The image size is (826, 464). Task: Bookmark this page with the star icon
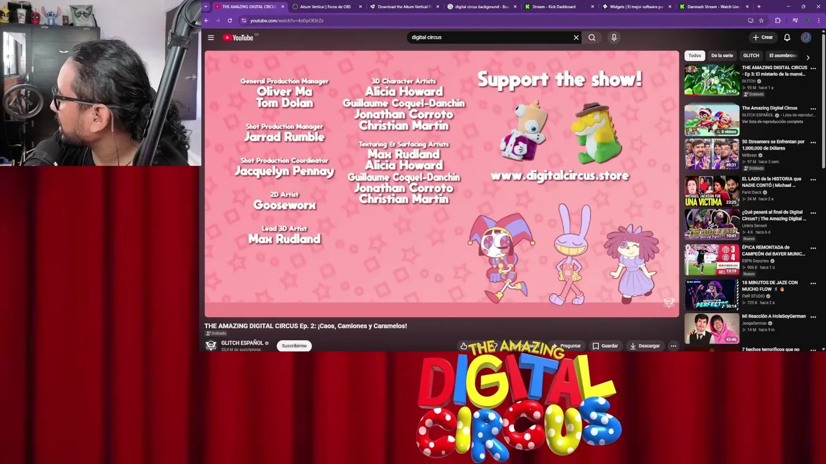[x=761, y=21]
